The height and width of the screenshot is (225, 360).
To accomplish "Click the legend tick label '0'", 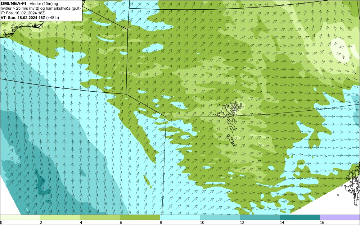I will 1,222.
